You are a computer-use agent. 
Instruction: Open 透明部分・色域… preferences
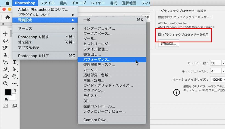coord(112,75)
